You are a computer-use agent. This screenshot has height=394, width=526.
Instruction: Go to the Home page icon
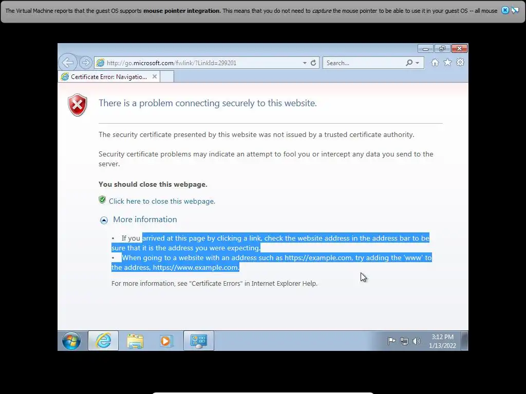[435, 63]
